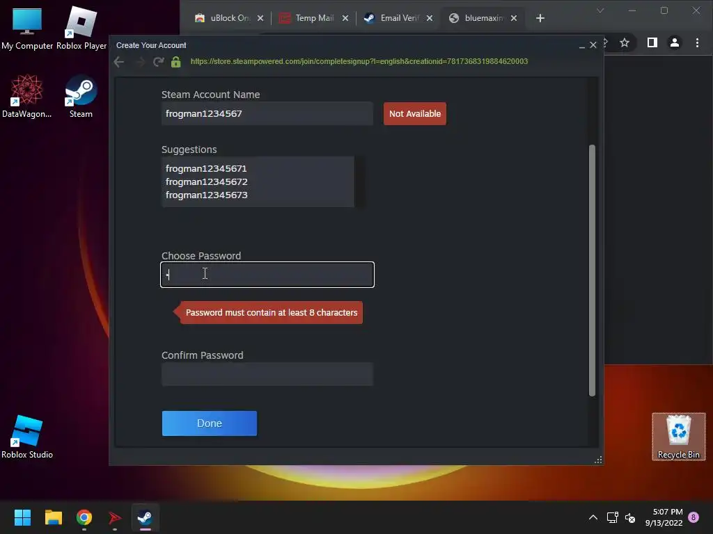
Task: Show hidden system tray icons
Action: pyautogui.click(x=593, y=517)
